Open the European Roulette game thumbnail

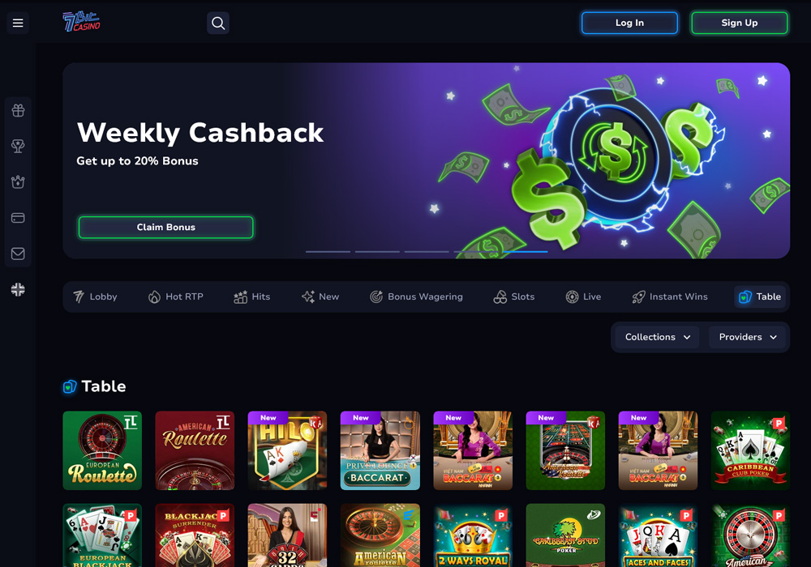pos(102,450)
